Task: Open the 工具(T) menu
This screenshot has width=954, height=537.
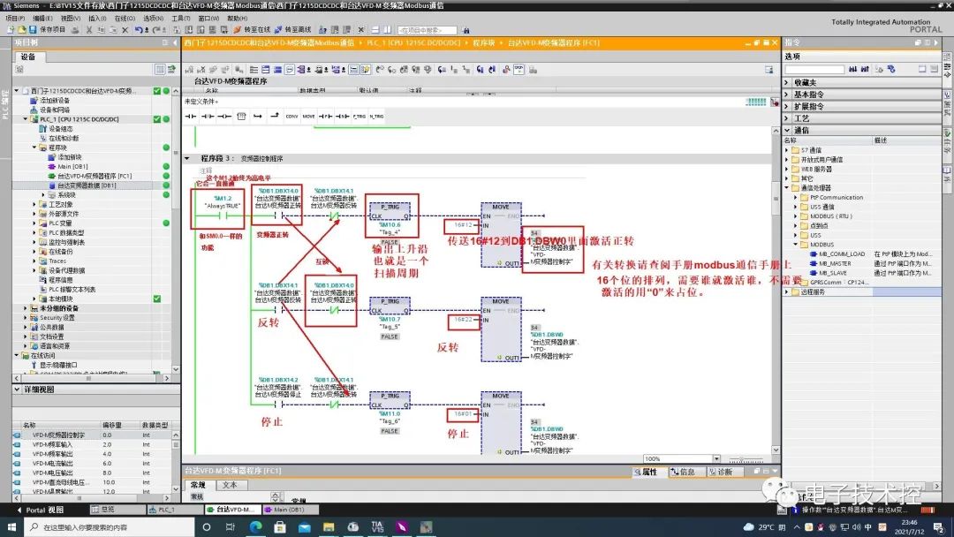Action: click(x=181, y=19)
